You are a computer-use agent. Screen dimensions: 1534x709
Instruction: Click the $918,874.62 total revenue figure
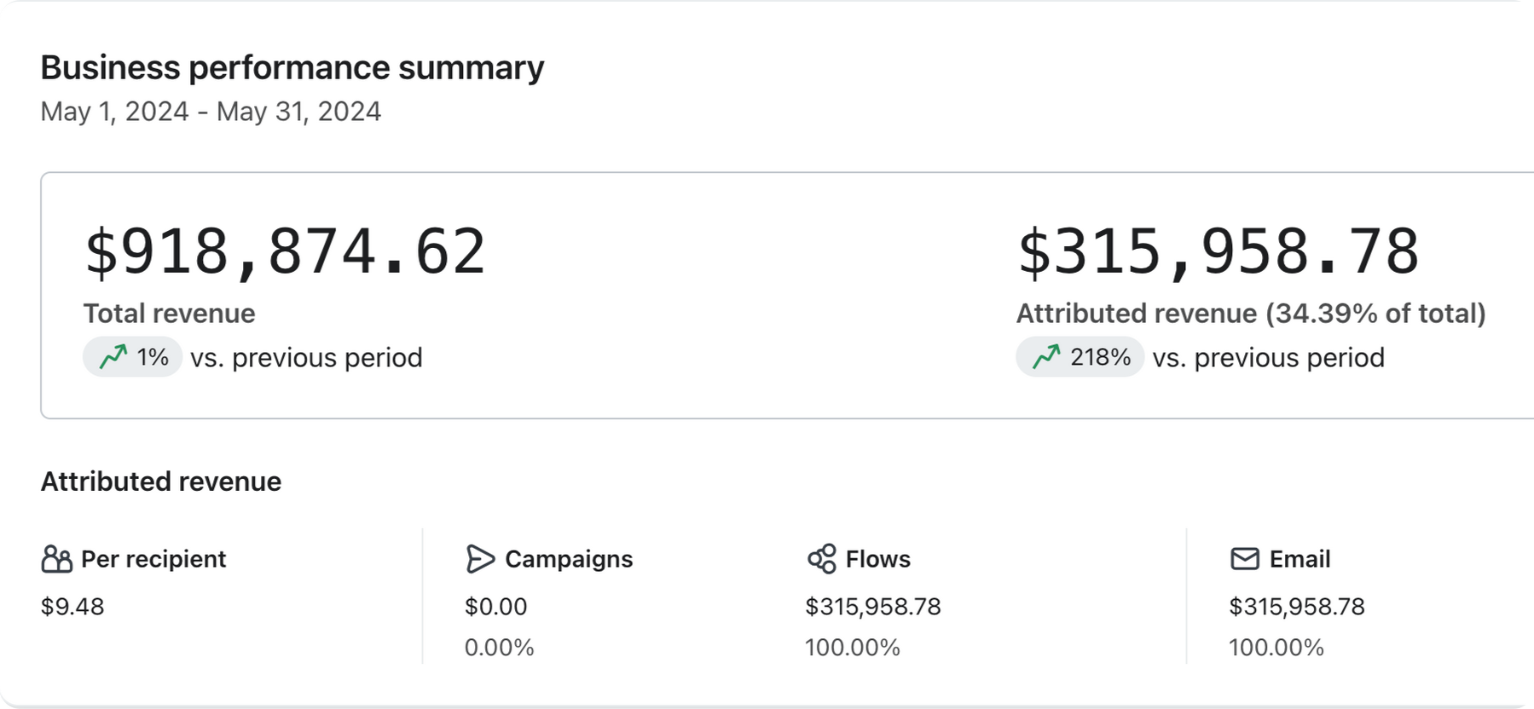[285, 251]
